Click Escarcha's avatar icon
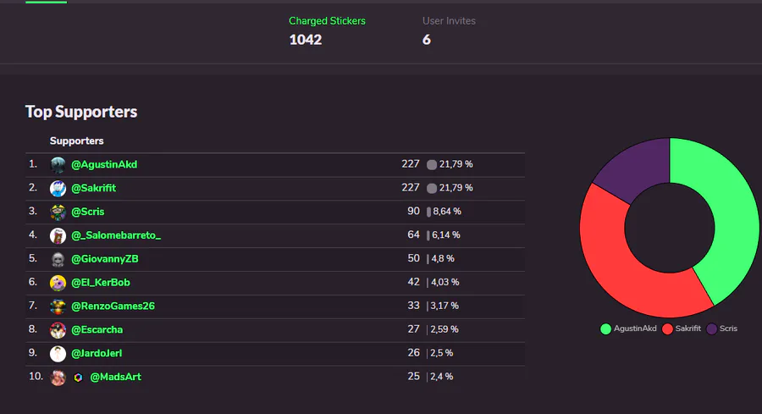This screenshot has width=762, height=414. (58, 330)
